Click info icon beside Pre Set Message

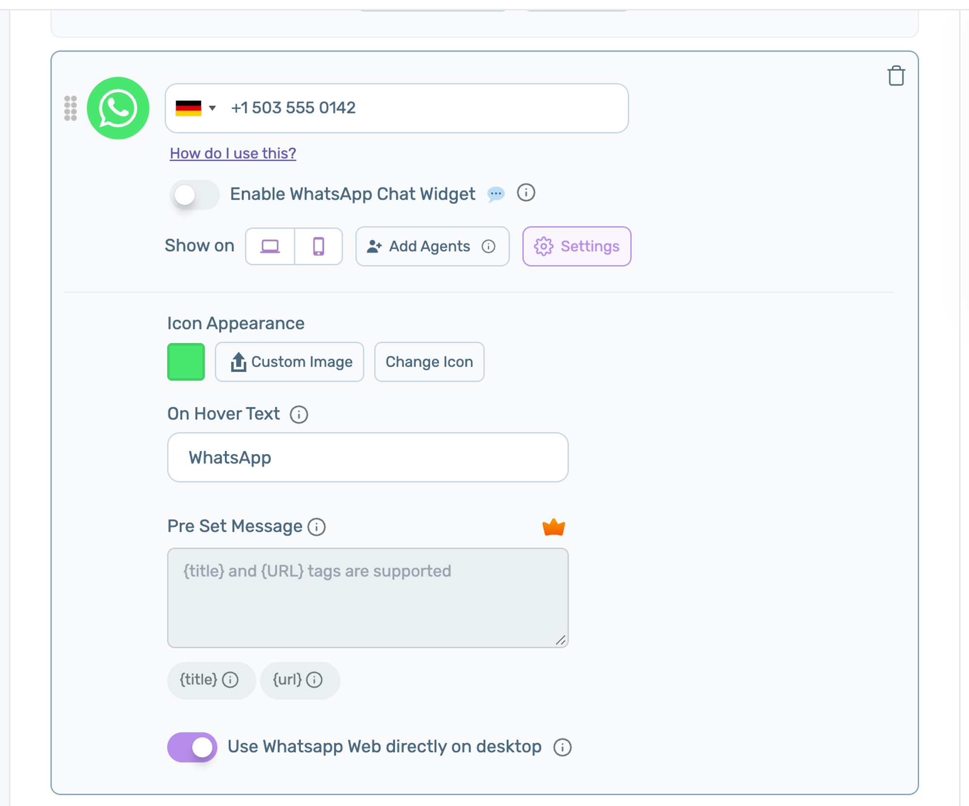[x=317, y=527]
